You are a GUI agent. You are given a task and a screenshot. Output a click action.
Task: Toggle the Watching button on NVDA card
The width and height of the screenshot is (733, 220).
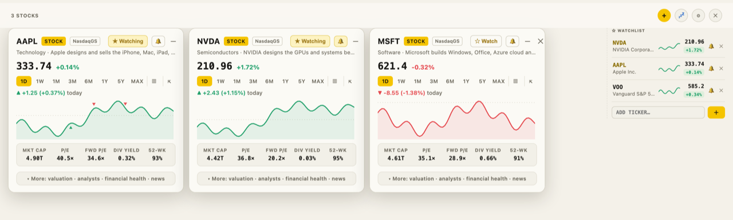point(310,41)
